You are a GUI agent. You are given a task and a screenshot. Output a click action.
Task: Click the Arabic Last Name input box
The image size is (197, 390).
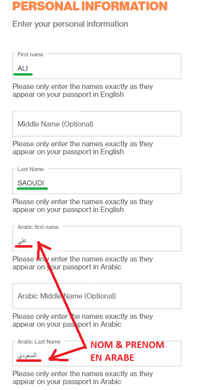click(x=97, y=353)
